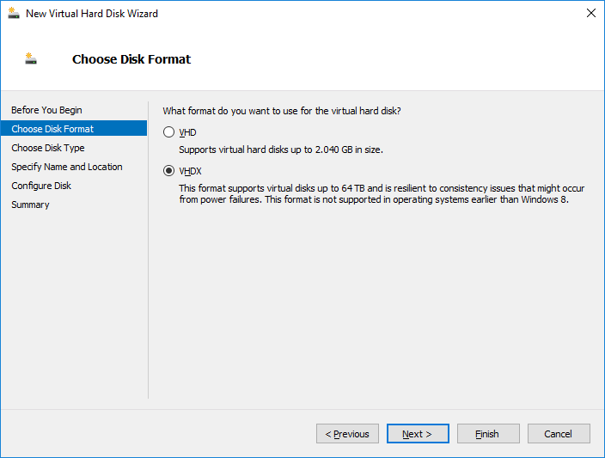Click the disk format question text
605x458 pixels.
282,111
